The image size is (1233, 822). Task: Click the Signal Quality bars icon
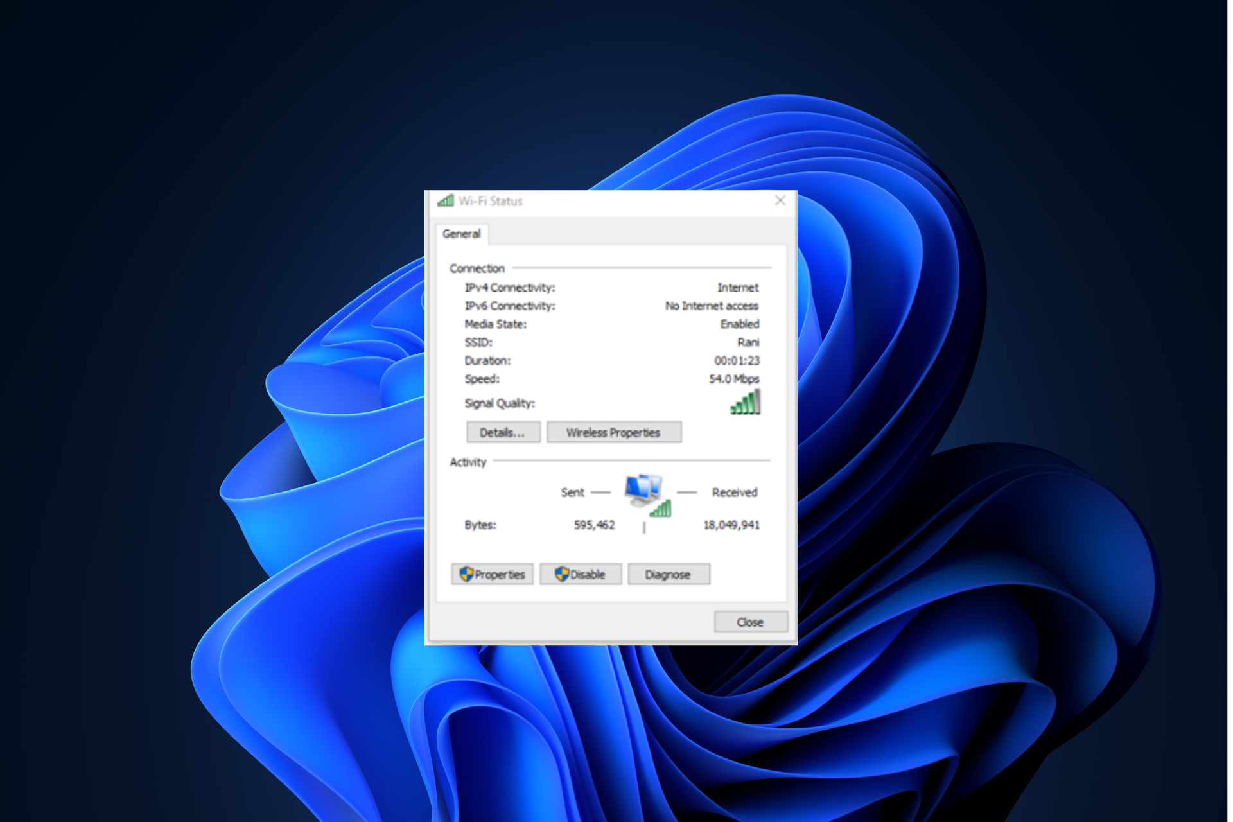(745, 403)
